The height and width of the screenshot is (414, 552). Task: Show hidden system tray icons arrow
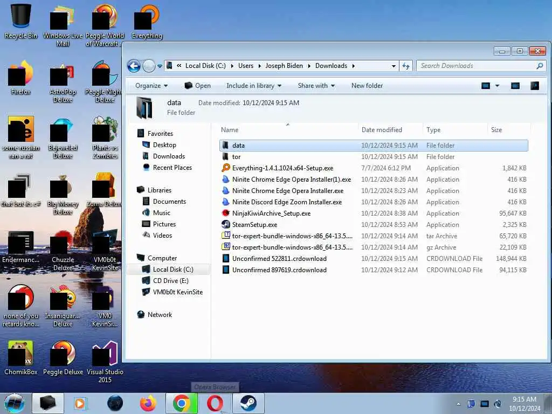(x=458, y=404)
